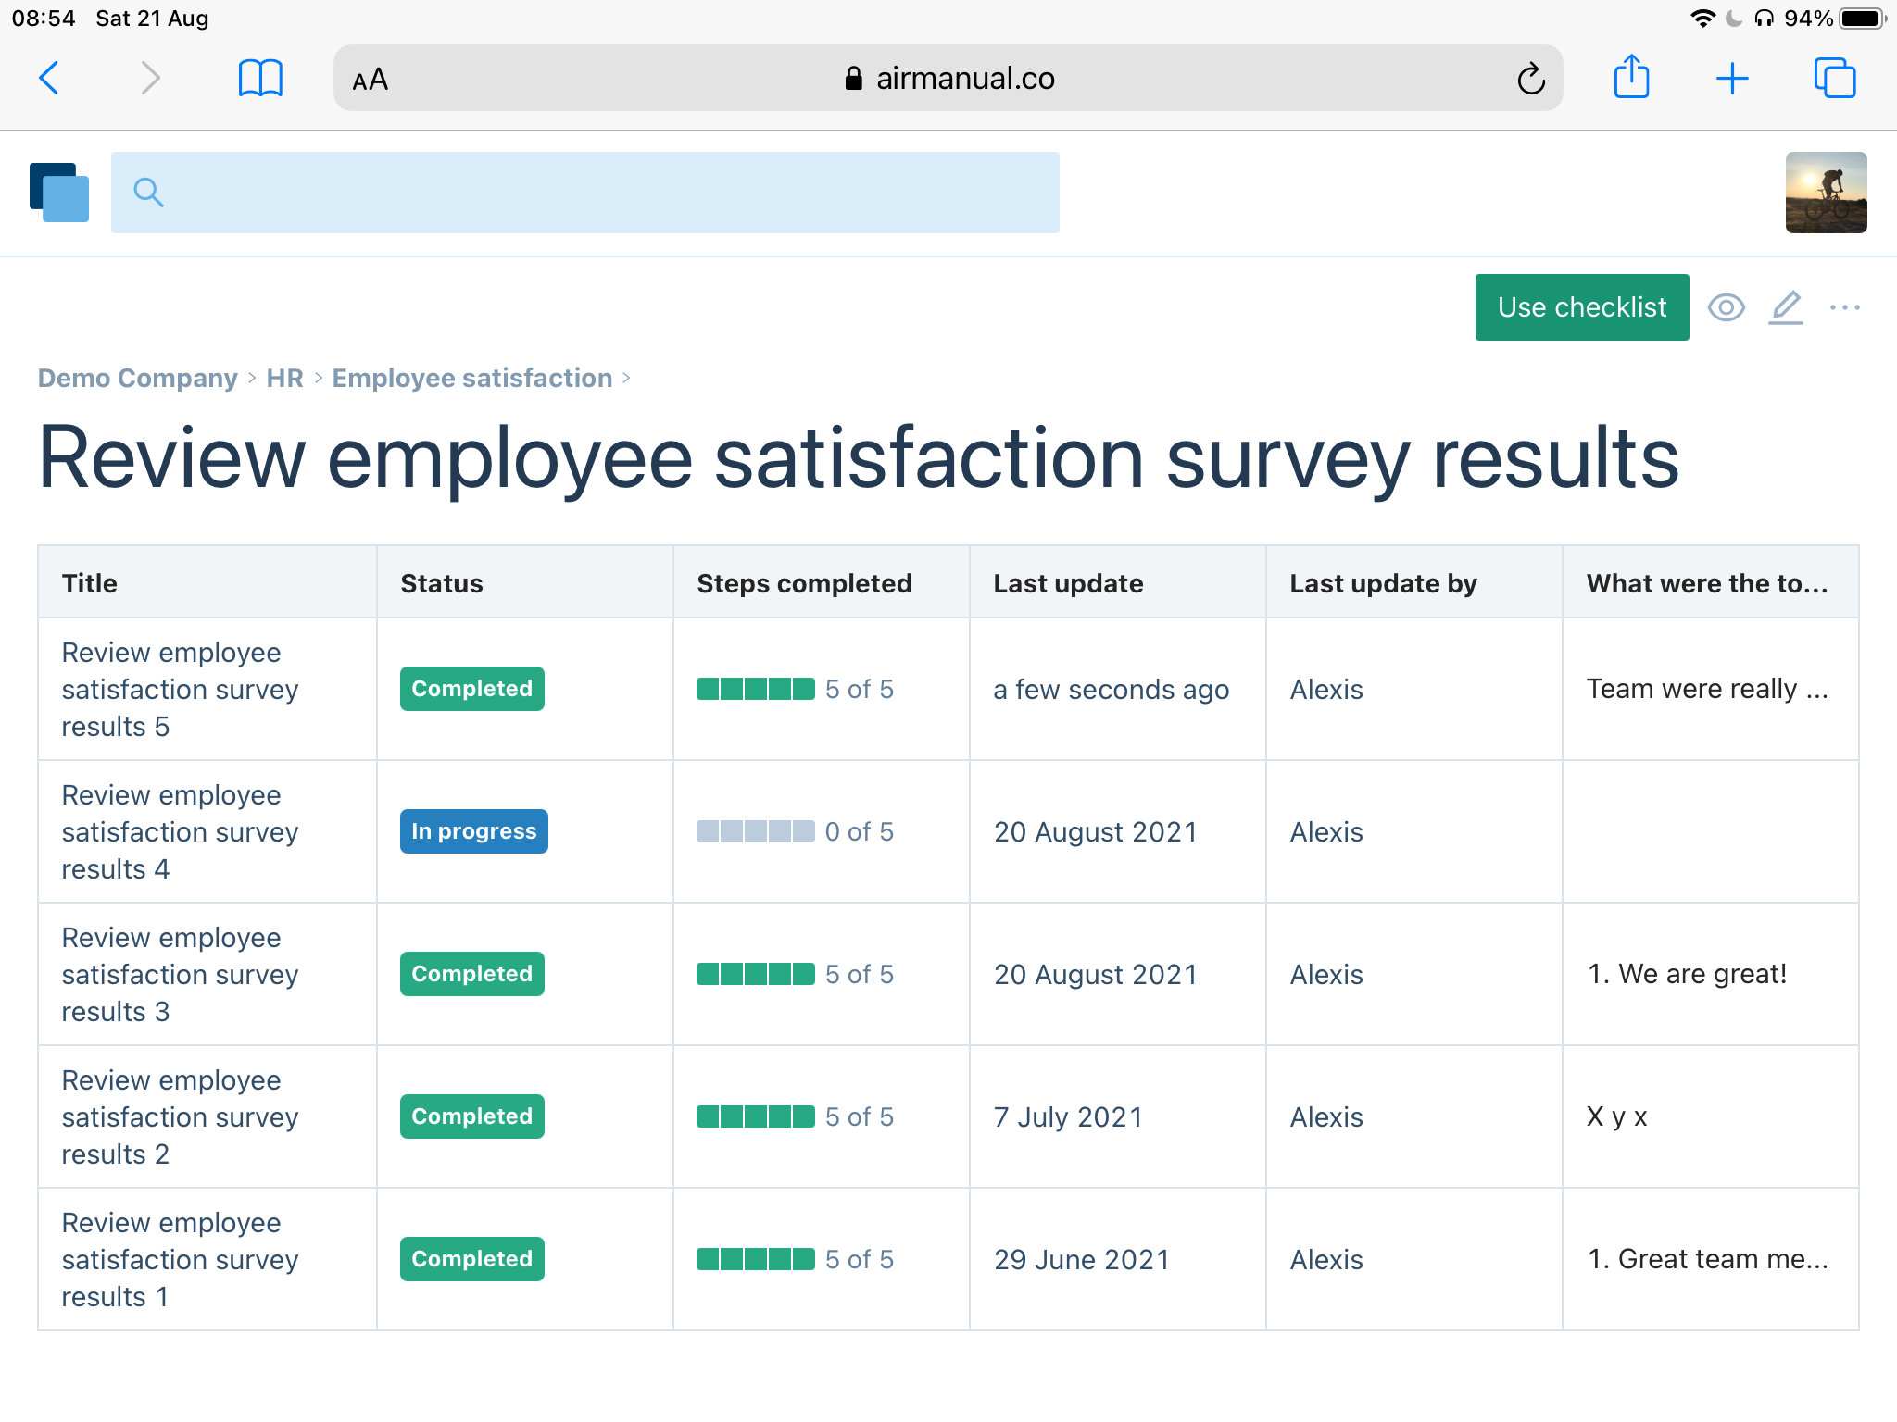This screenshot has height=1422, width=1897.
Task: Open the three-dots more options menu
Action: (x=1844, y=307)
